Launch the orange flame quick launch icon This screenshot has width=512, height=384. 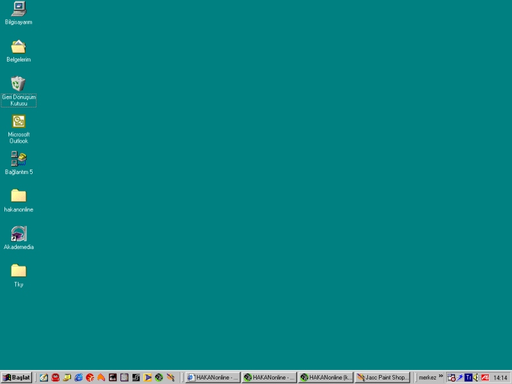tap(101, 378)
